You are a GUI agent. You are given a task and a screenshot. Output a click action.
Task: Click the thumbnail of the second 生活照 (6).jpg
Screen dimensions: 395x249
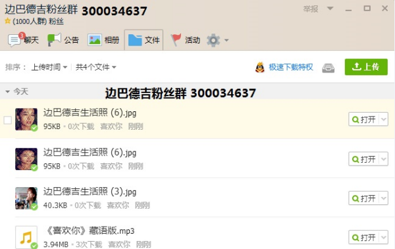click(26, 159)
